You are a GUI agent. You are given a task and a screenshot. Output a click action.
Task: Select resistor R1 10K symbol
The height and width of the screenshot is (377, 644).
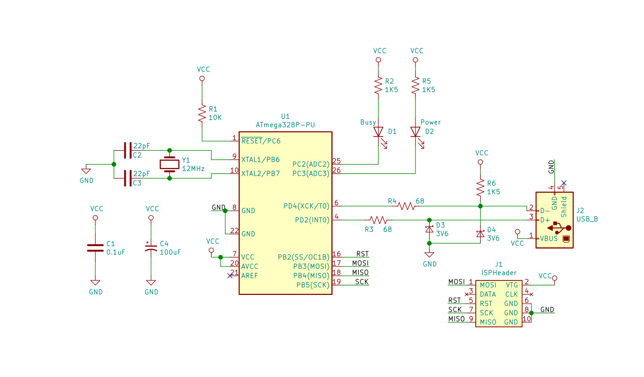pyautogui.click(x=202, y=113)
